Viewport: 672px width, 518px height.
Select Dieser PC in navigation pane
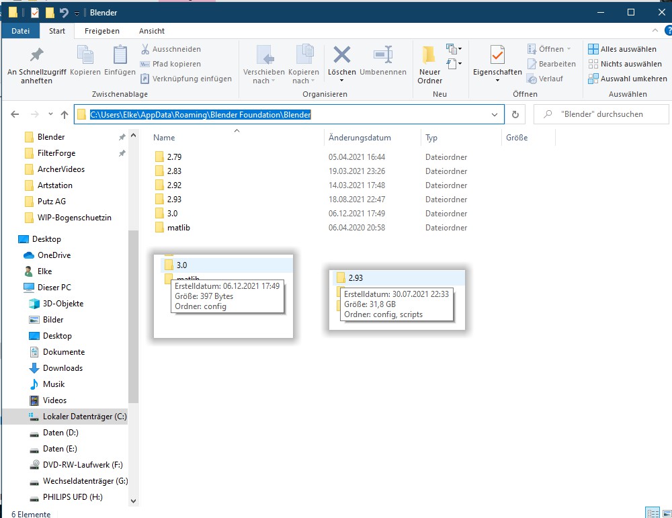click(54, 288)
